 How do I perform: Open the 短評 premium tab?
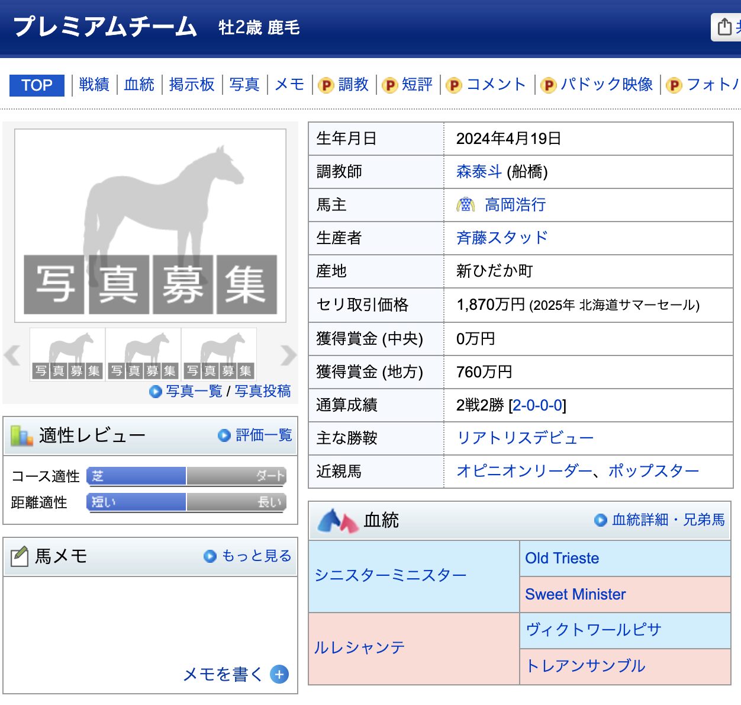click(417, 85)
